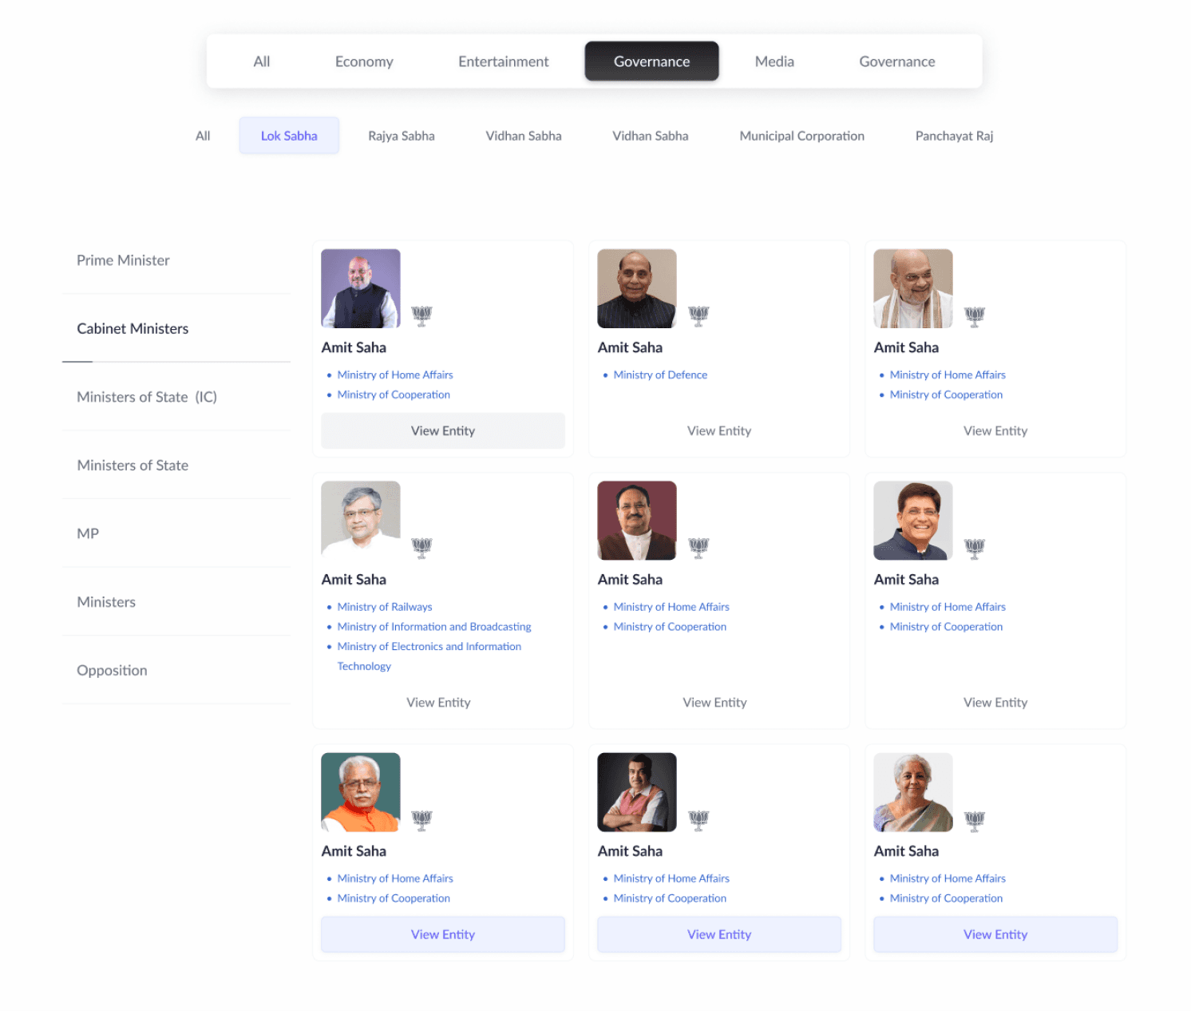Open Prime Minister in the sidebar

tap(123, 260)
